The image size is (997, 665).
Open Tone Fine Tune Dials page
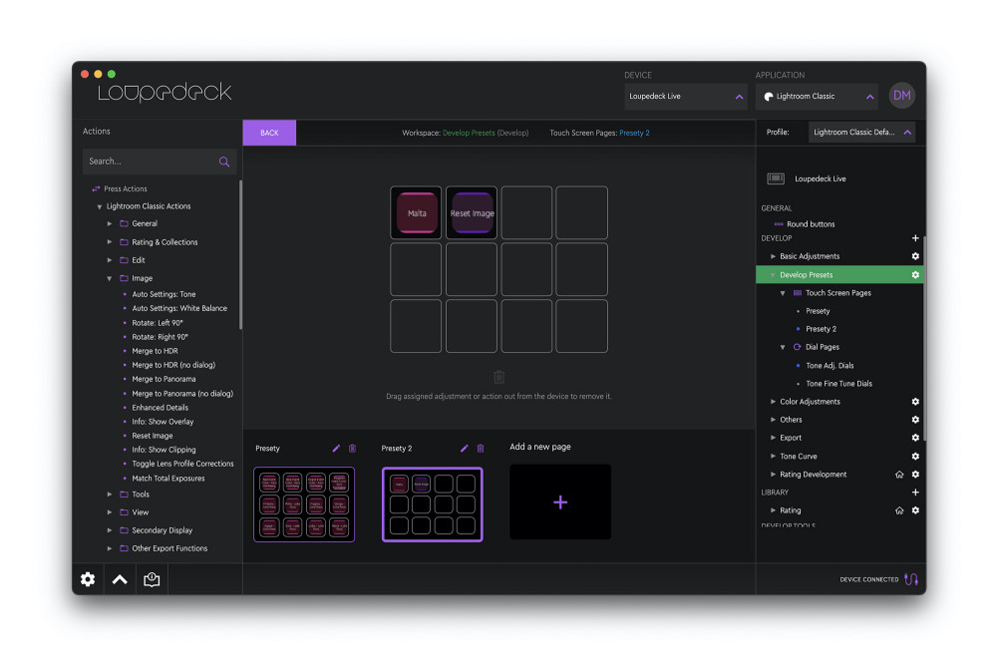(838, 384)
